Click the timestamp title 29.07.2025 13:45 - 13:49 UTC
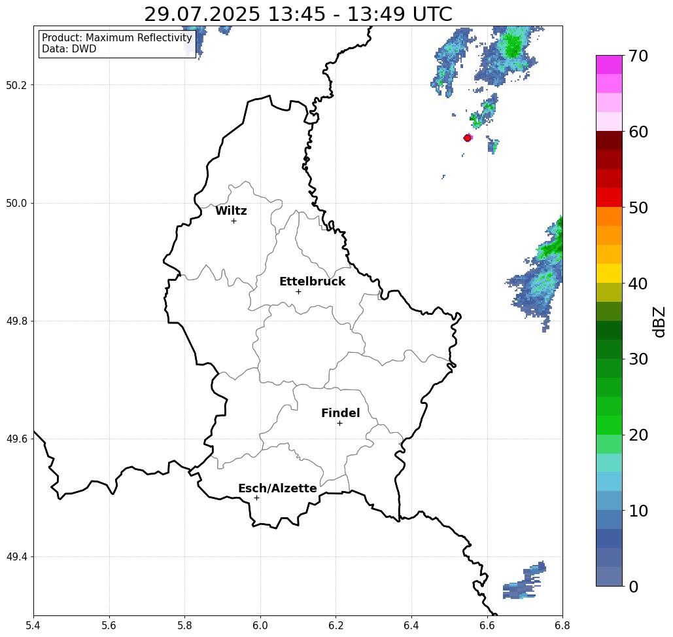This screenshot has width=673, height=637. (x=298, y=14)
